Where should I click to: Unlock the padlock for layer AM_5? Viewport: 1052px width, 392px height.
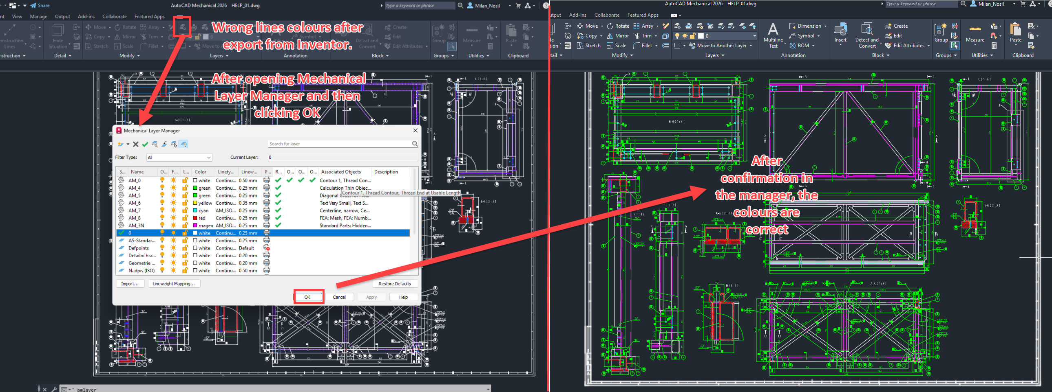click(185, 195)
